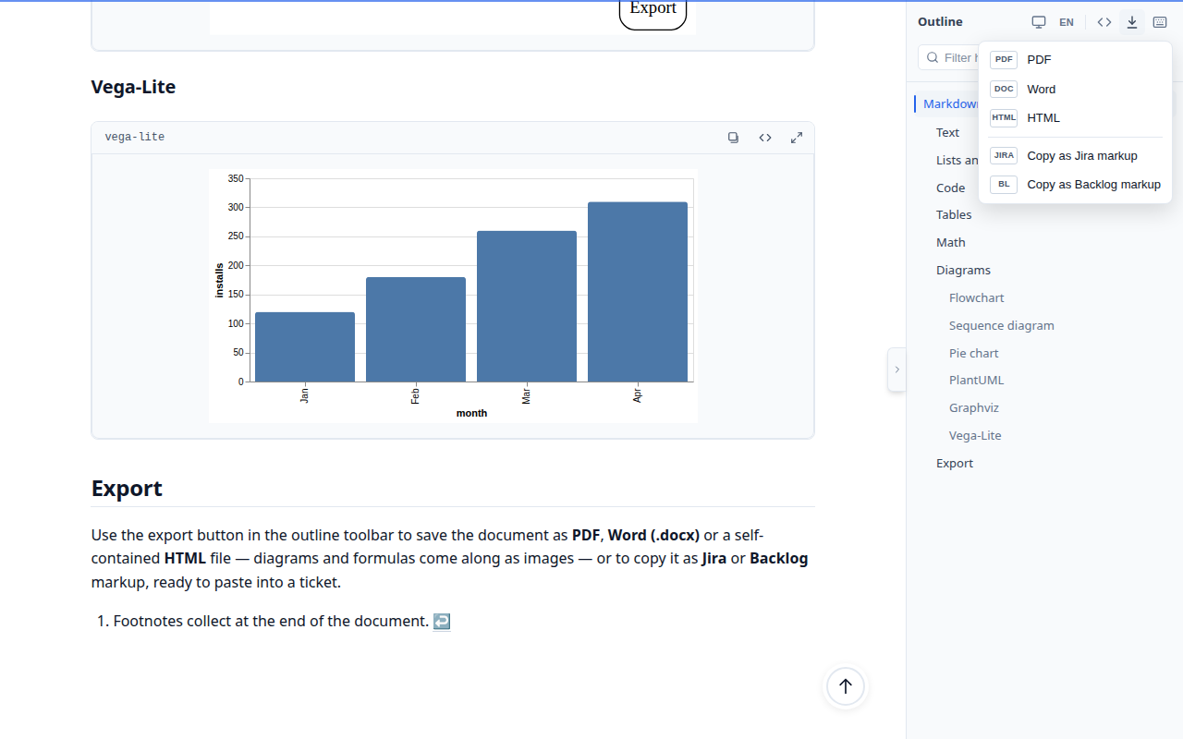Screen dimensions: 1183x739
Task: Jump to Code section in outline
Action: coord(950,188)
